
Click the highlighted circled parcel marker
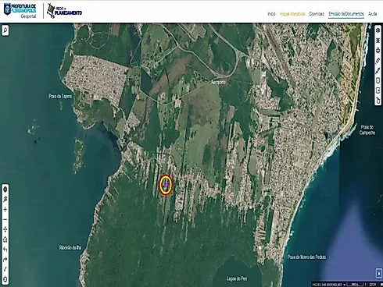pos(166,185)
